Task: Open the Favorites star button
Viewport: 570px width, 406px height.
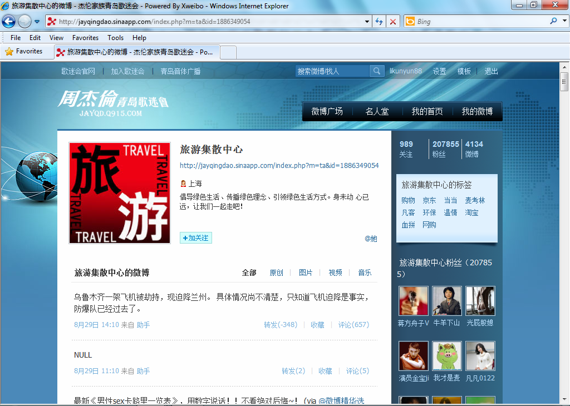Action: (x=24, y=51)
